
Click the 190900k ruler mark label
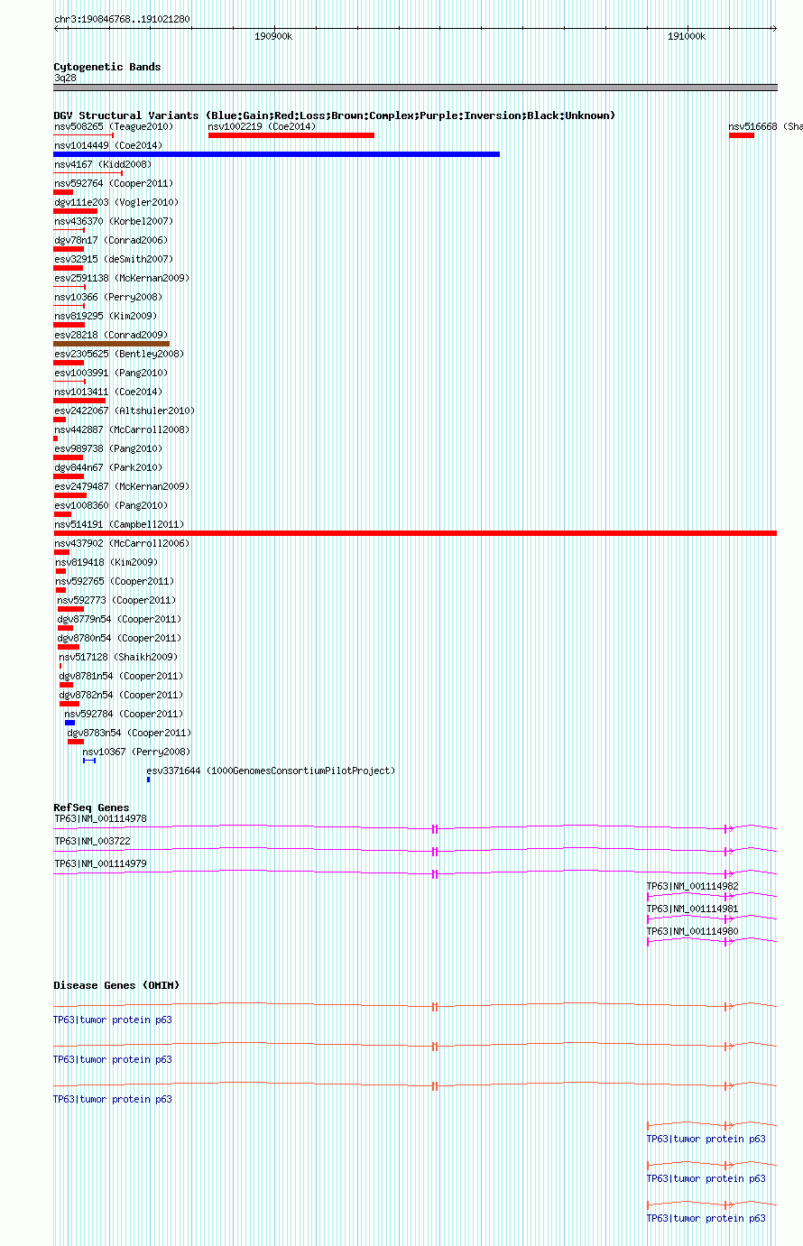click(x=273, y=36)
